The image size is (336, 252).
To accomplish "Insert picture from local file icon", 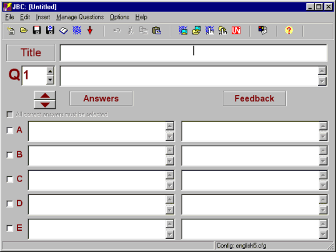I will click(x=197, y=31).
